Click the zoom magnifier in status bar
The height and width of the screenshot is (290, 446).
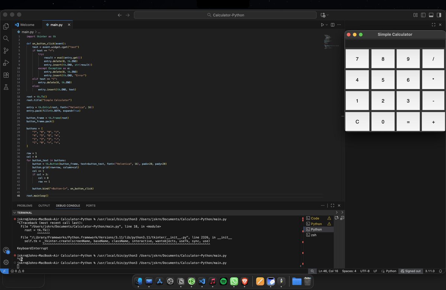tap(312, 271)
